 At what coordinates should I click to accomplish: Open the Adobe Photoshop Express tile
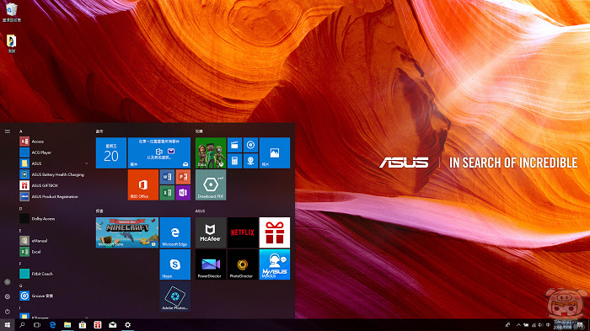[175, 296]
